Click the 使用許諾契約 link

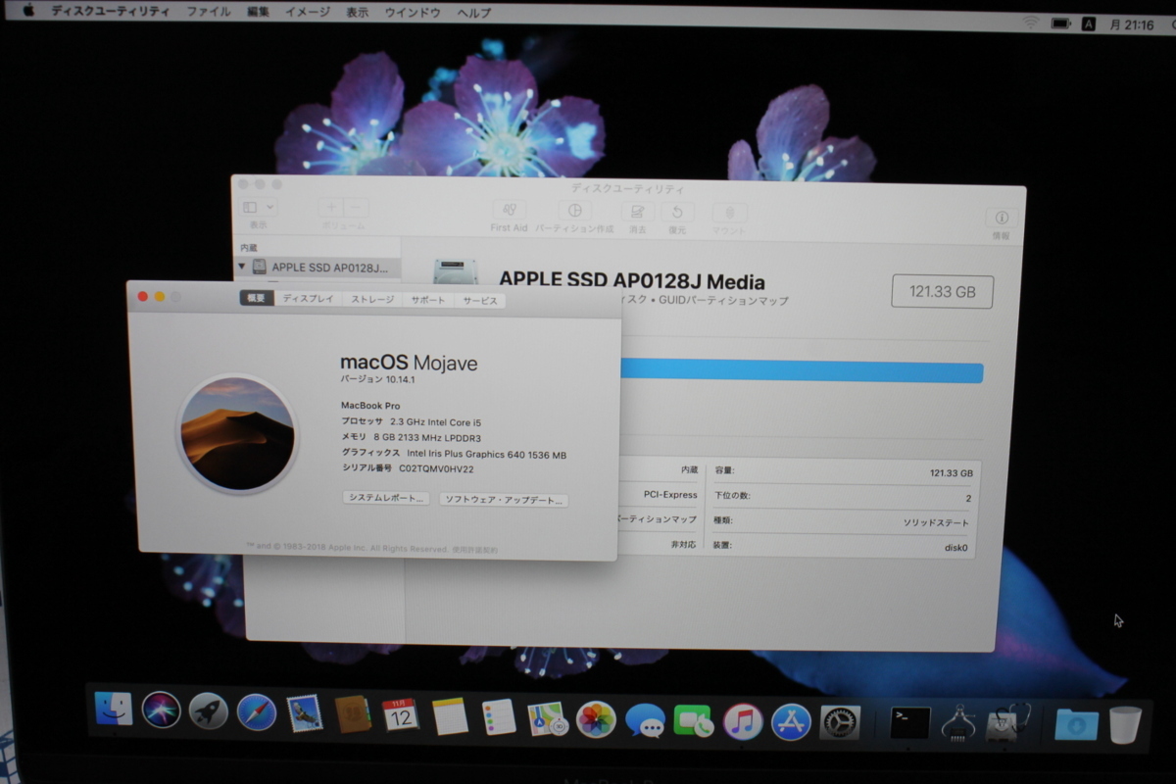pyautogui.click(x=476, y=550)
